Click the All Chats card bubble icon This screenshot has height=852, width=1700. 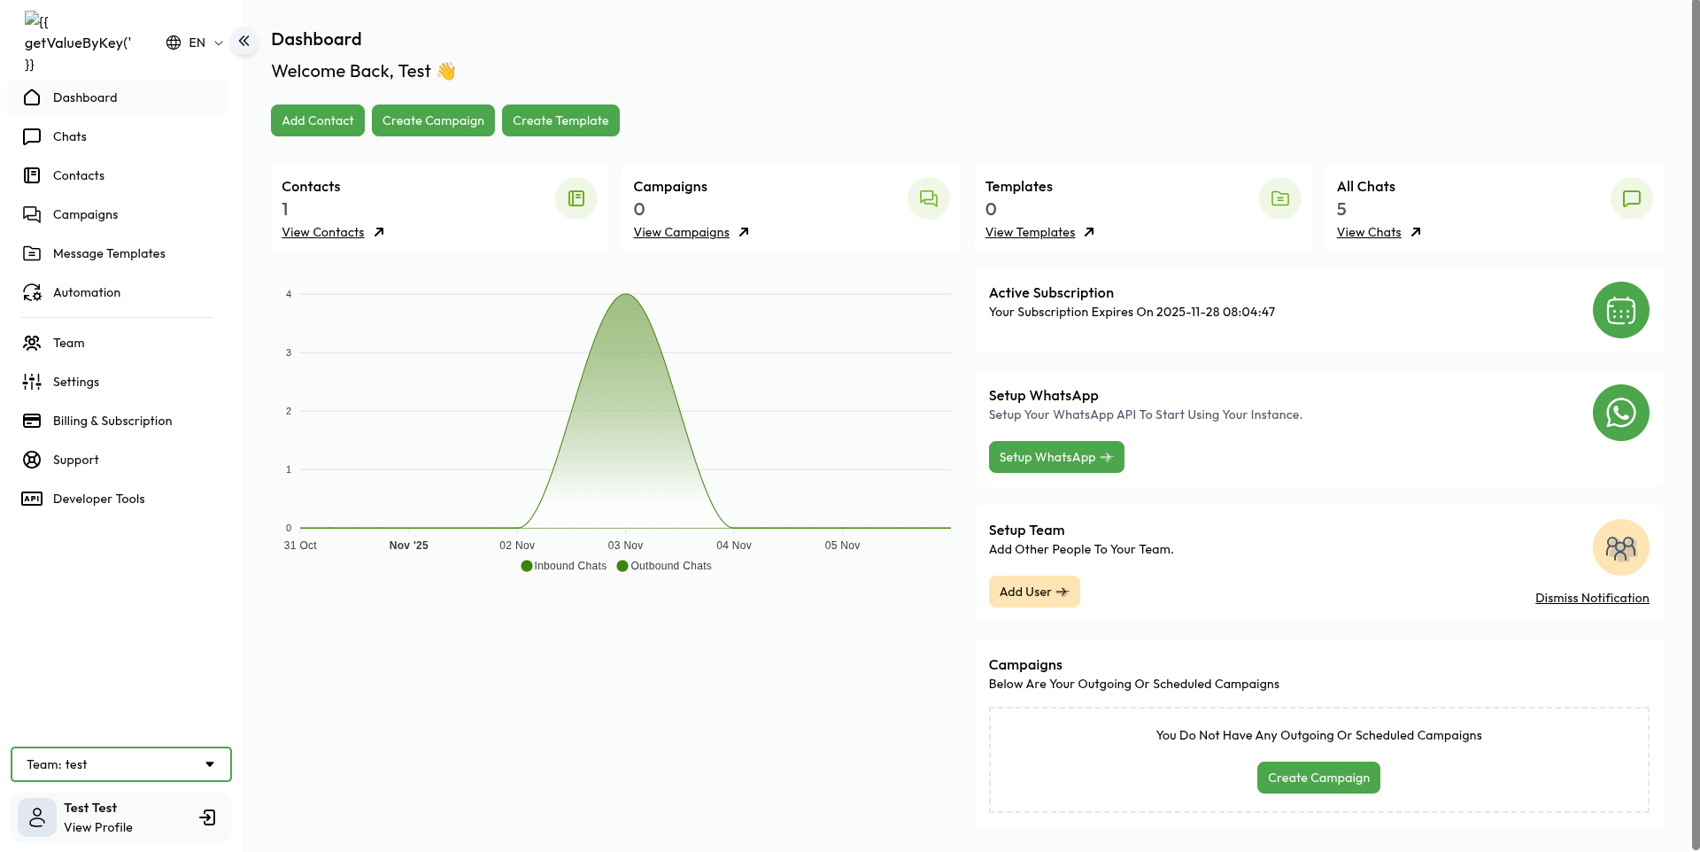coord(1631,198)
